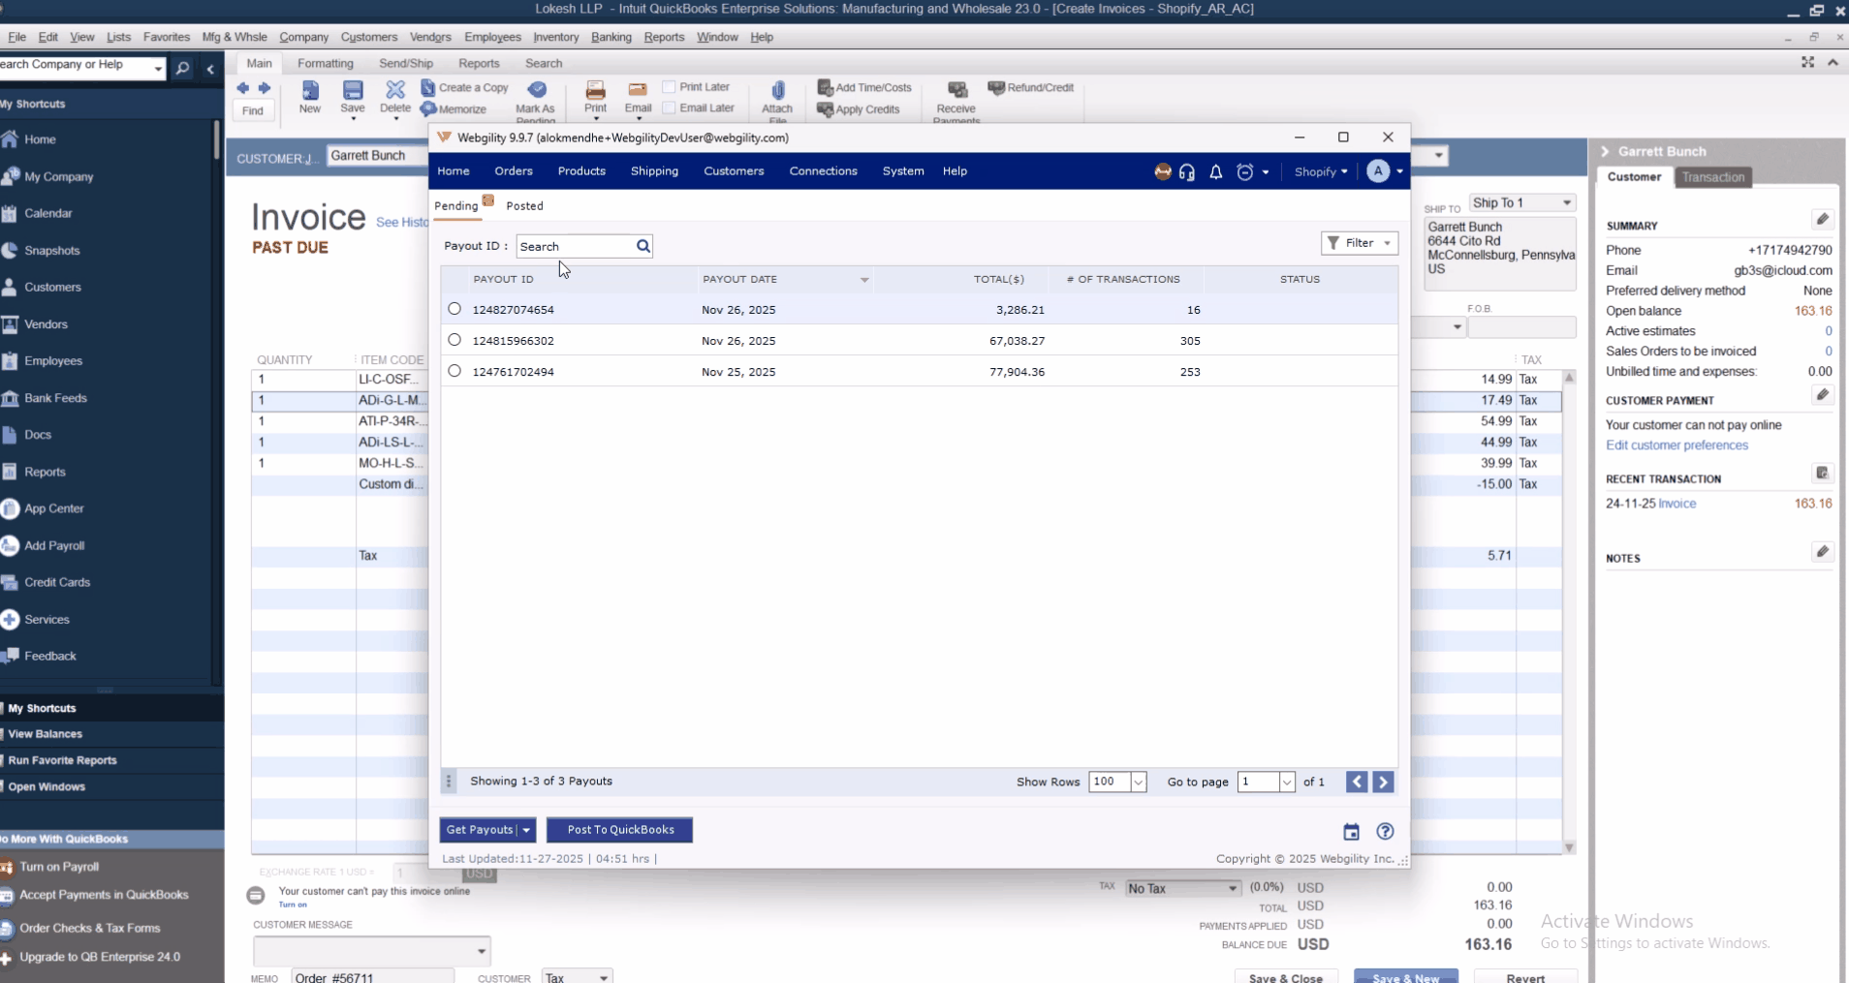Enable the Print Later checkbox
1849x983 pixels.
(669, 87)
